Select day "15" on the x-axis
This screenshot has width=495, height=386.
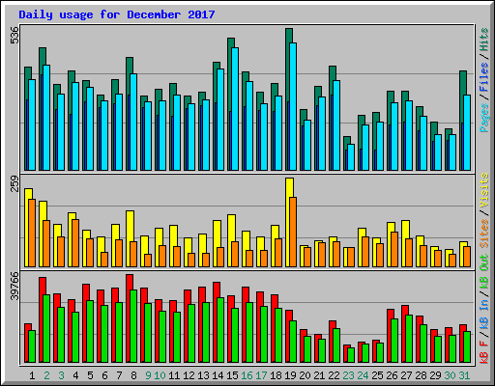coord(232,375)
